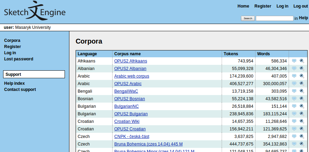Select speech bubble icon for Bruna Bohemica 445 M
This screenshot has width=309, height=152.
click(294, 144)
